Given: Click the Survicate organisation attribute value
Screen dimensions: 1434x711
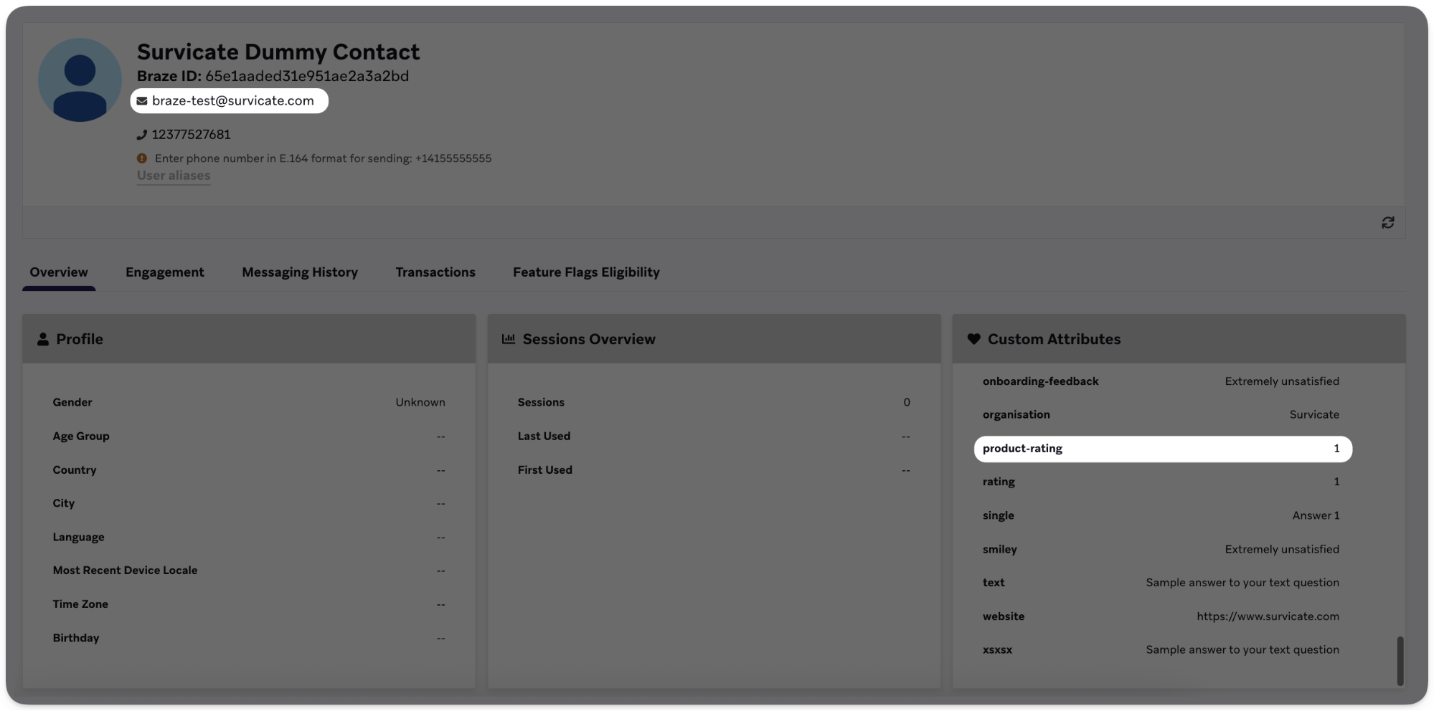Looking at the screenshot, I should point(1314,414).
